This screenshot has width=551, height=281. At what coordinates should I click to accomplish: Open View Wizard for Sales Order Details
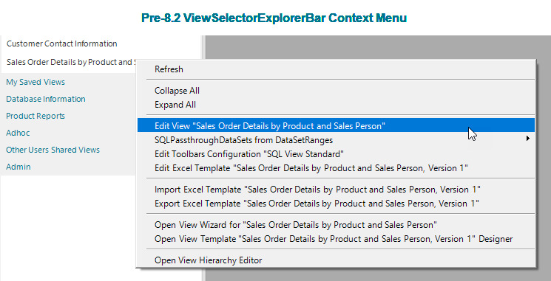pos(336,225)
